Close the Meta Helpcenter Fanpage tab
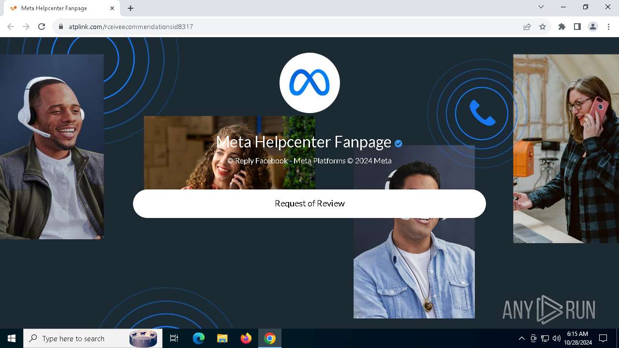Viewport: 619px width, 348px height. (112, 8)
